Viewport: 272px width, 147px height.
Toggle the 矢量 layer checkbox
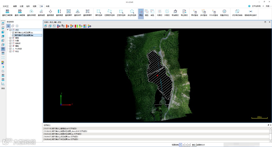click(11, 41)
